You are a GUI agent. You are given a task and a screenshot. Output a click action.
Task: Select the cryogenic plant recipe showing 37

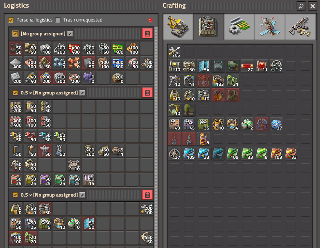[276, 124]
